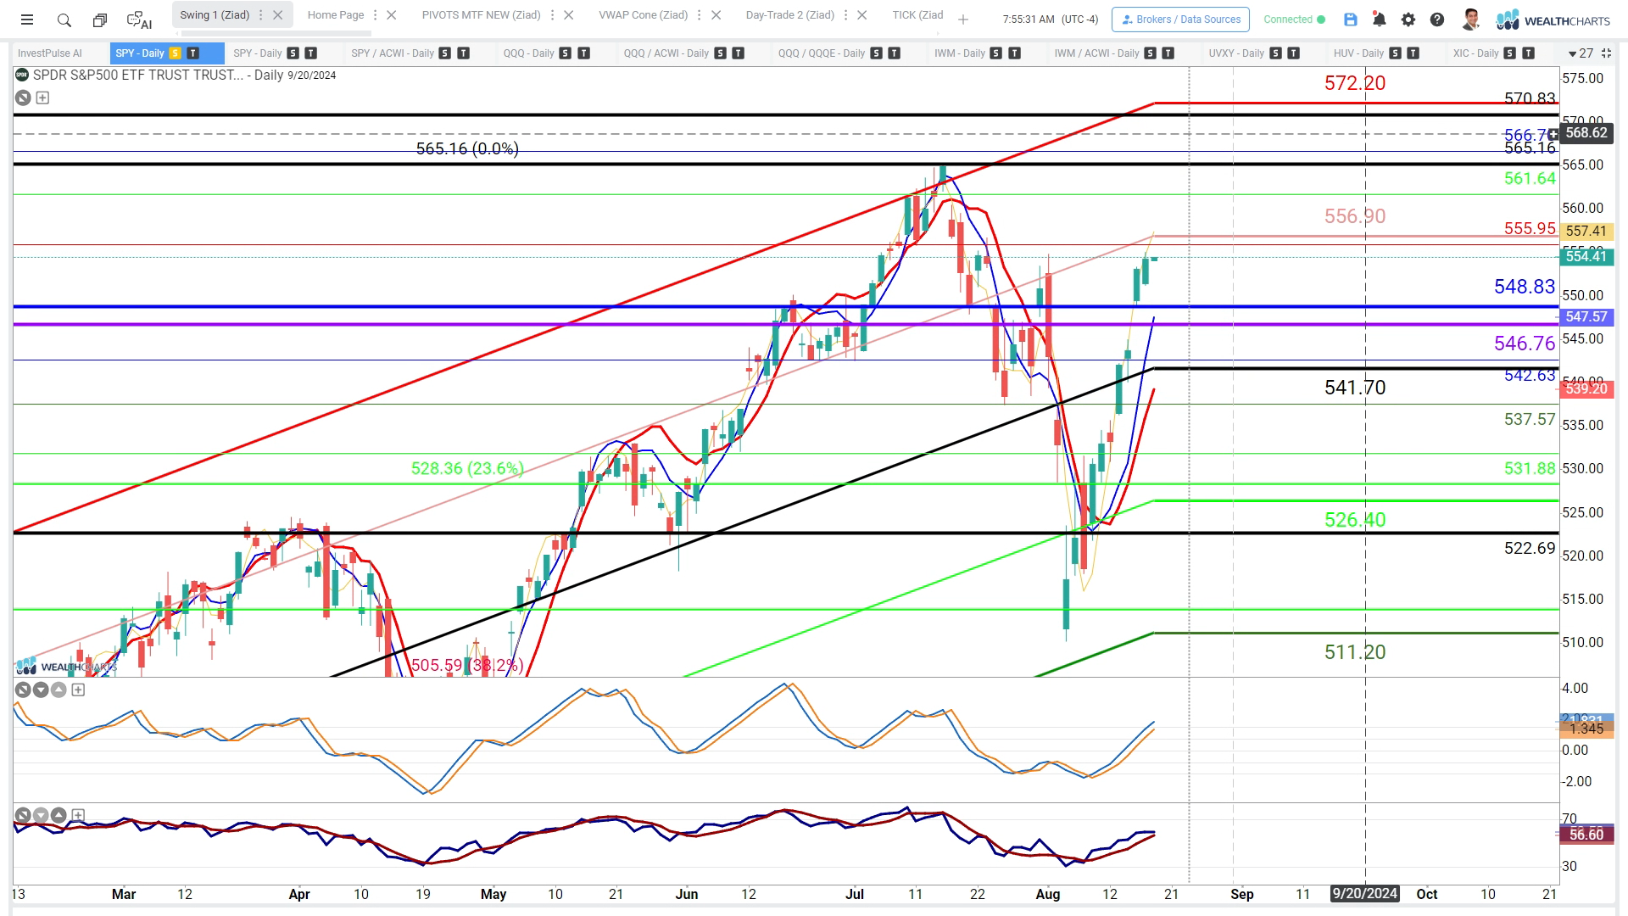
Task: Close the PIVOTS MTF NEW tab
Action: 568,15
